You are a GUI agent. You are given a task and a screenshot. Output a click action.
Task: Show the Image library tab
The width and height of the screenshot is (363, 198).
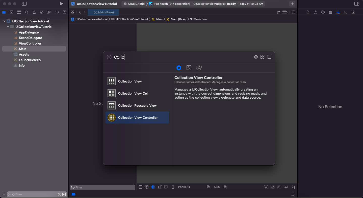click(x=189, y=68)
